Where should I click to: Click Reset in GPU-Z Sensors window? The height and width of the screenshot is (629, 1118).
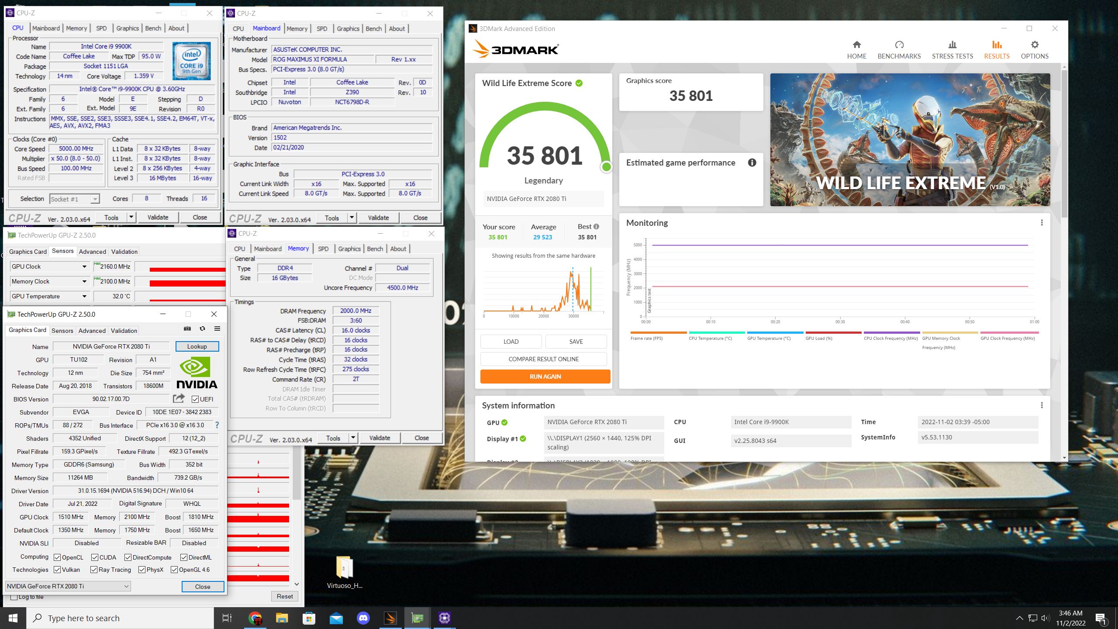point(285,596)
